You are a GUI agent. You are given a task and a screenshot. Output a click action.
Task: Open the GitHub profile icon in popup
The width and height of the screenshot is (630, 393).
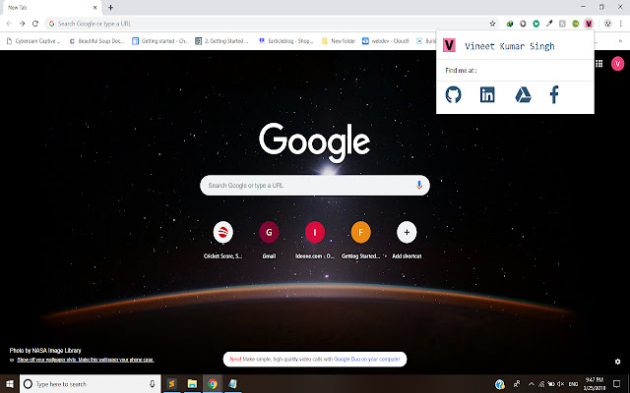point(453,95)
